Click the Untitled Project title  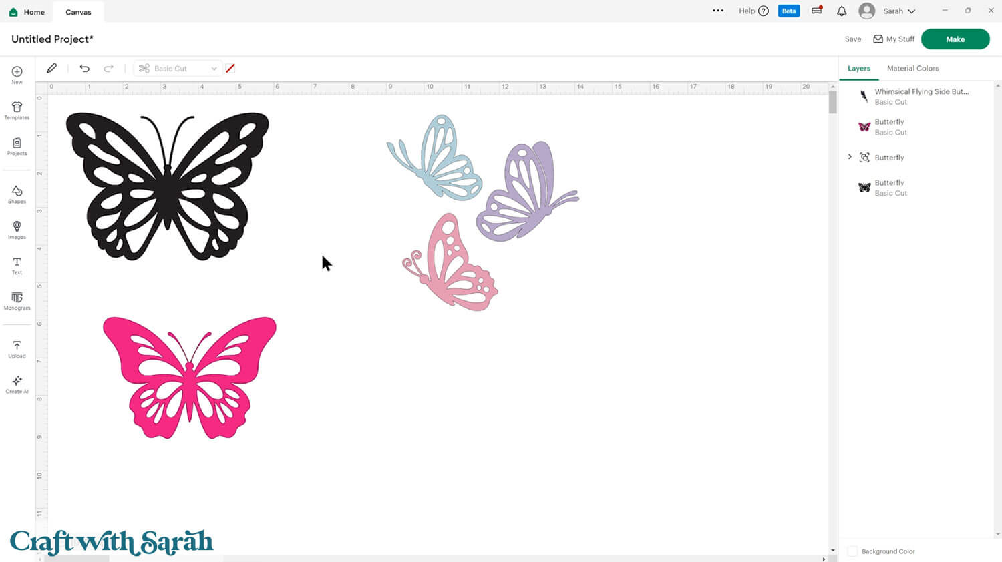pyautogui.click(x=52, y=39)
